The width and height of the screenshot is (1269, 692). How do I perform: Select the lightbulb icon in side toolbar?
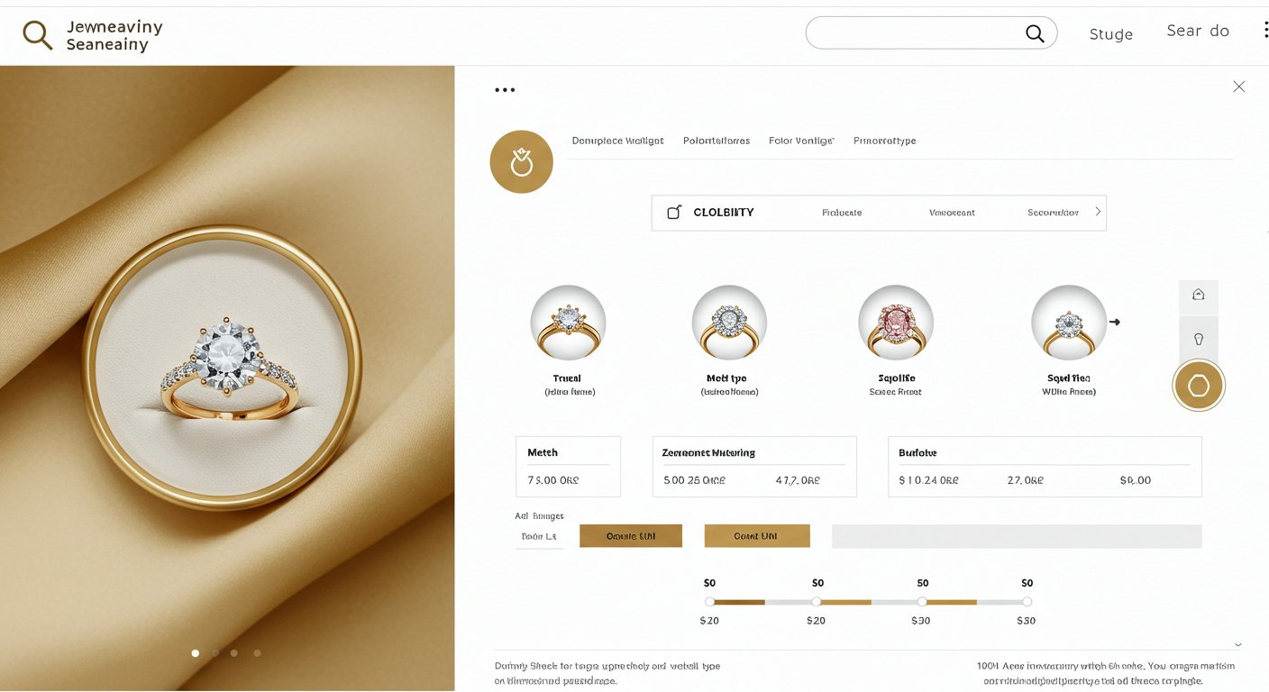pyautogui.click(x=1199, y=339)
